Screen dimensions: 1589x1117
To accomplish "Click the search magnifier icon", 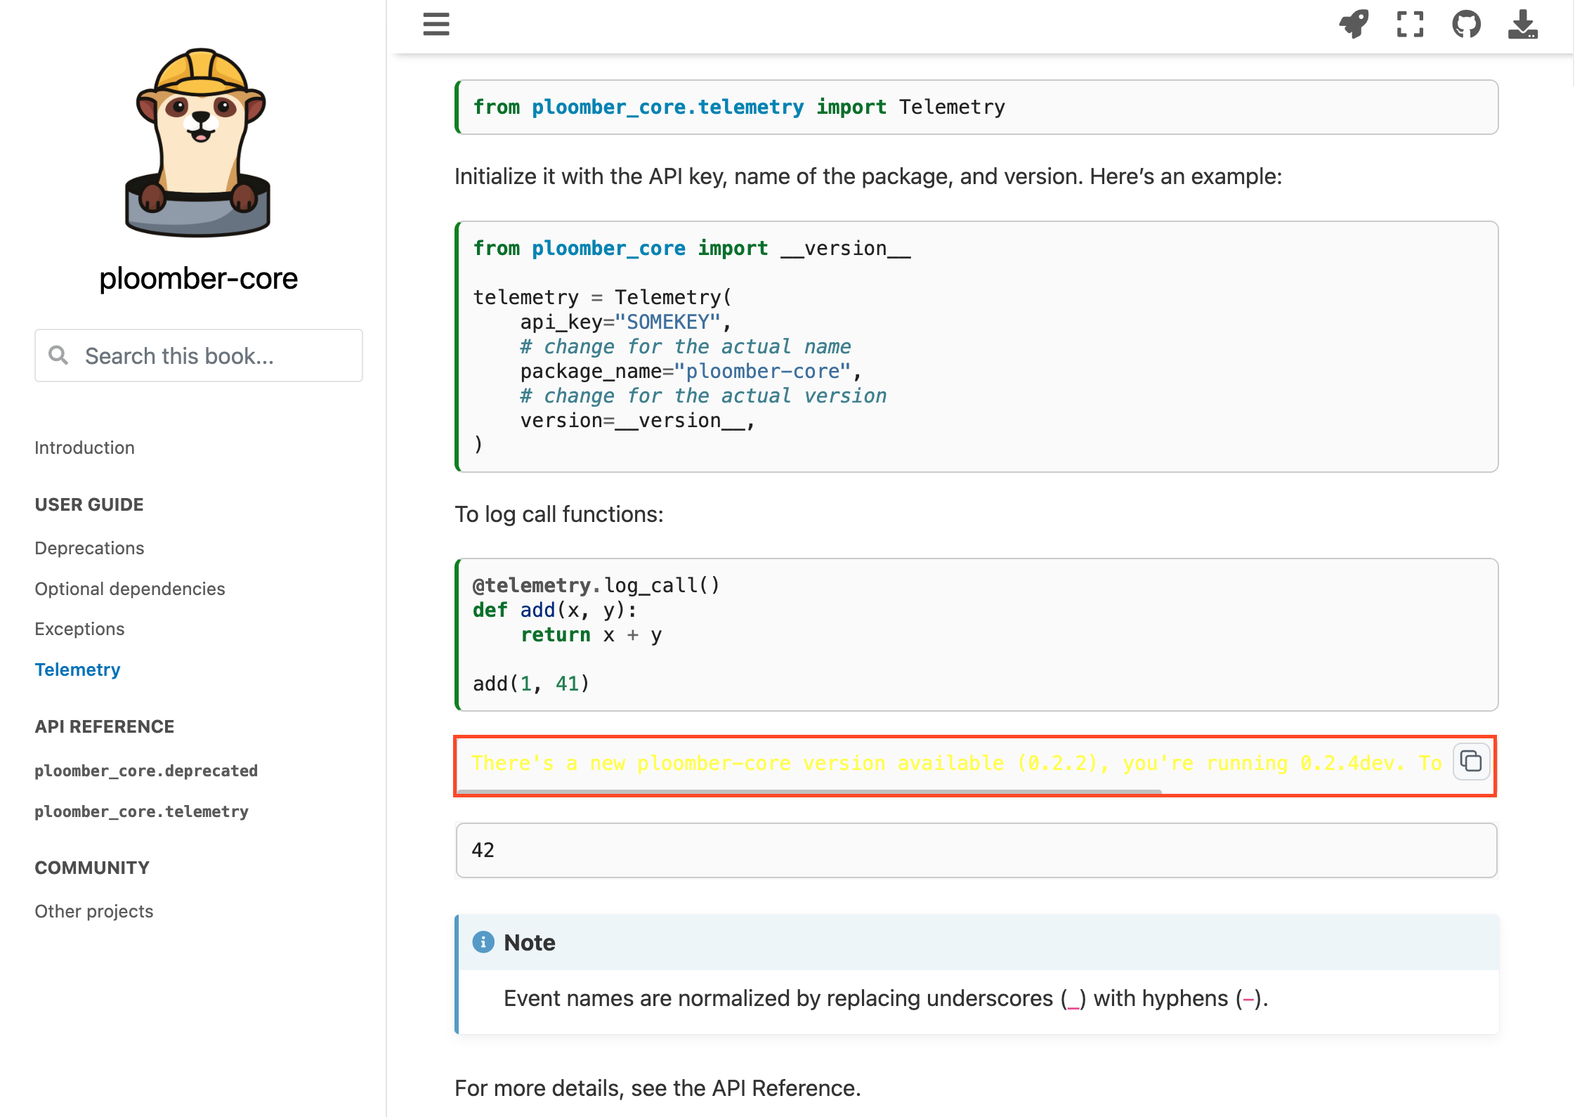I will (x=59, y=355).
